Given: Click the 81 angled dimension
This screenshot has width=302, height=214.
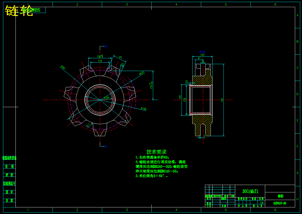Looking at the screenshot, I should click(x=121, y=57).
